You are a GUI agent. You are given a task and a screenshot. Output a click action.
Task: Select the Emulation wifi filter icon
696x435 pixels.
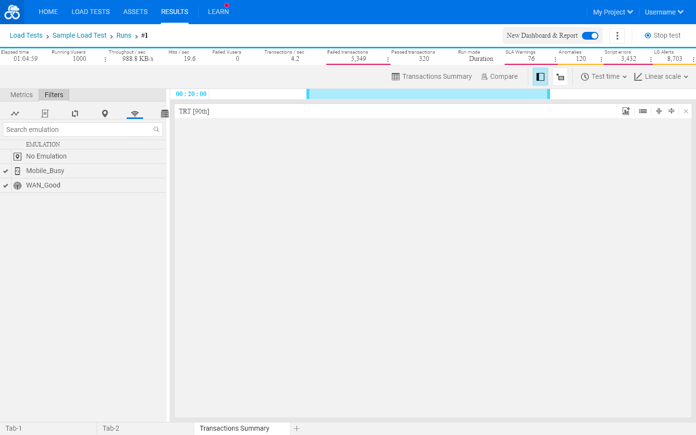tap(135, 114)
